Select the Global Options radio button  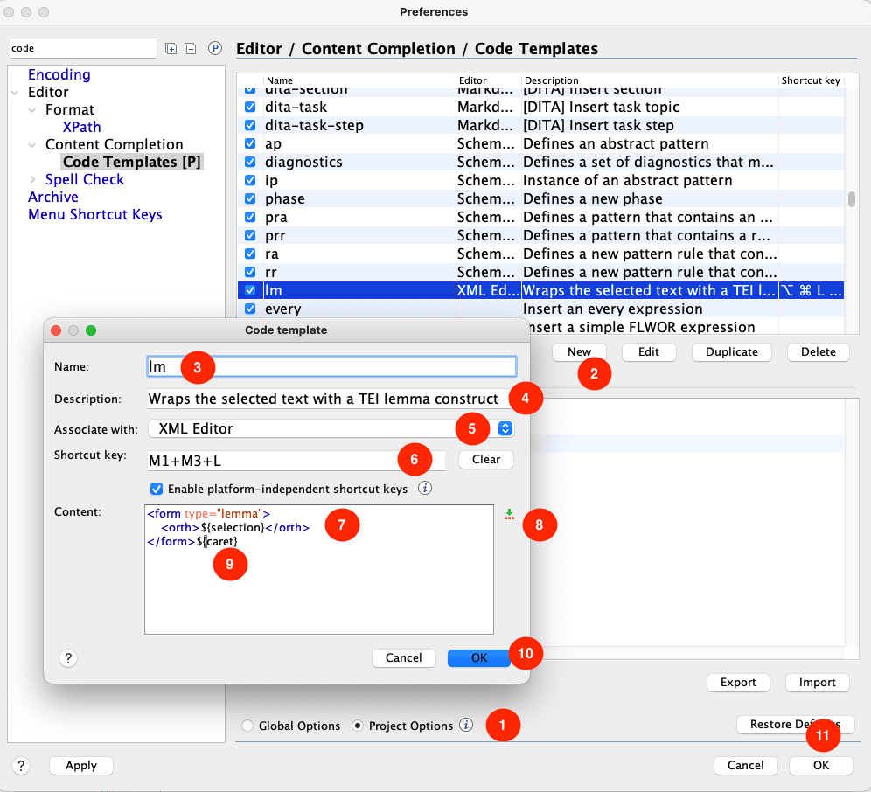pyautogui.click(x=248, y=726)
